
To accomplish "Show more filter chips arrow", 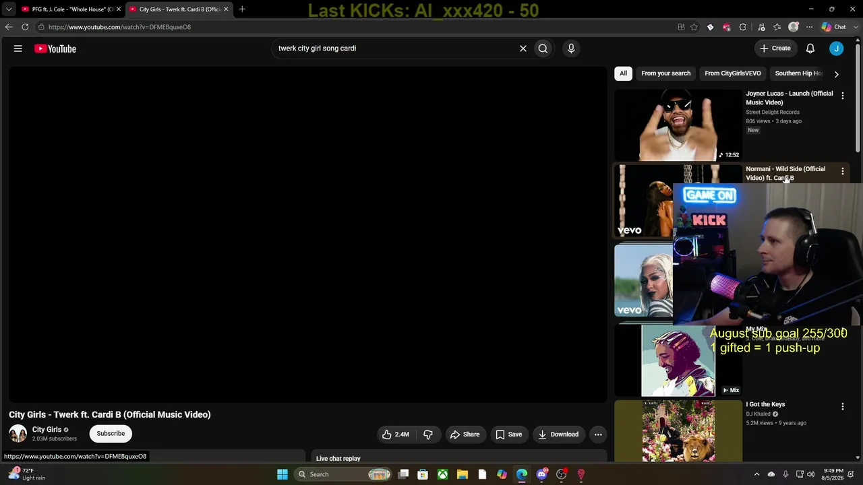I will 836,74.
